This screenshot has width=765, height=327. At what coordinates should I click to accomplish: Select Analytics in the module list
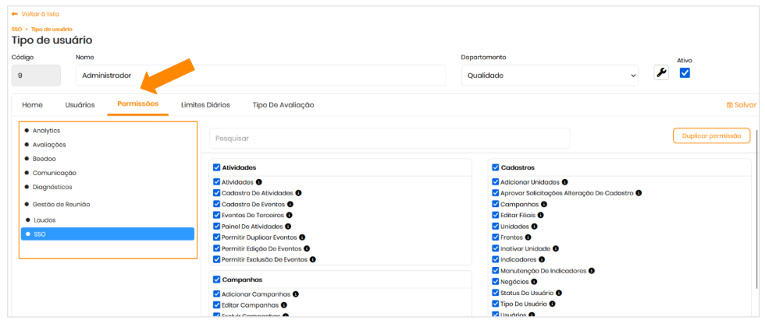[46, 131]
